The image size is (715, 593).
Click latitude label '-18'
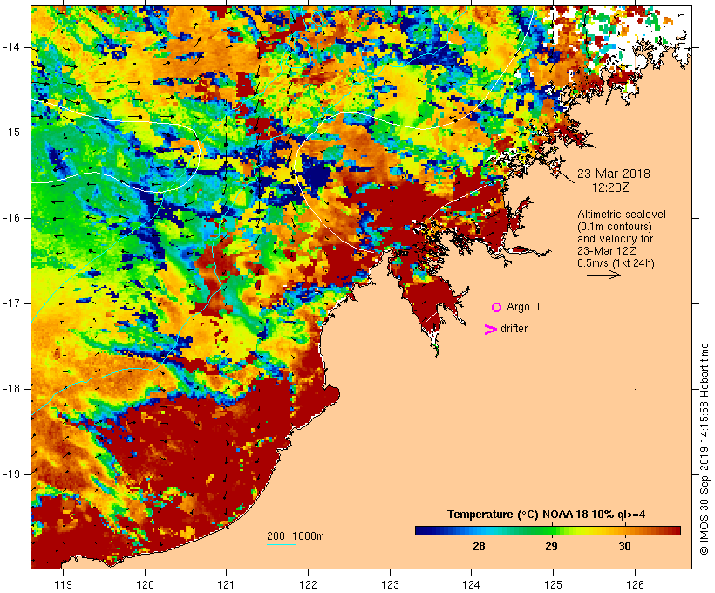[11, 389]
